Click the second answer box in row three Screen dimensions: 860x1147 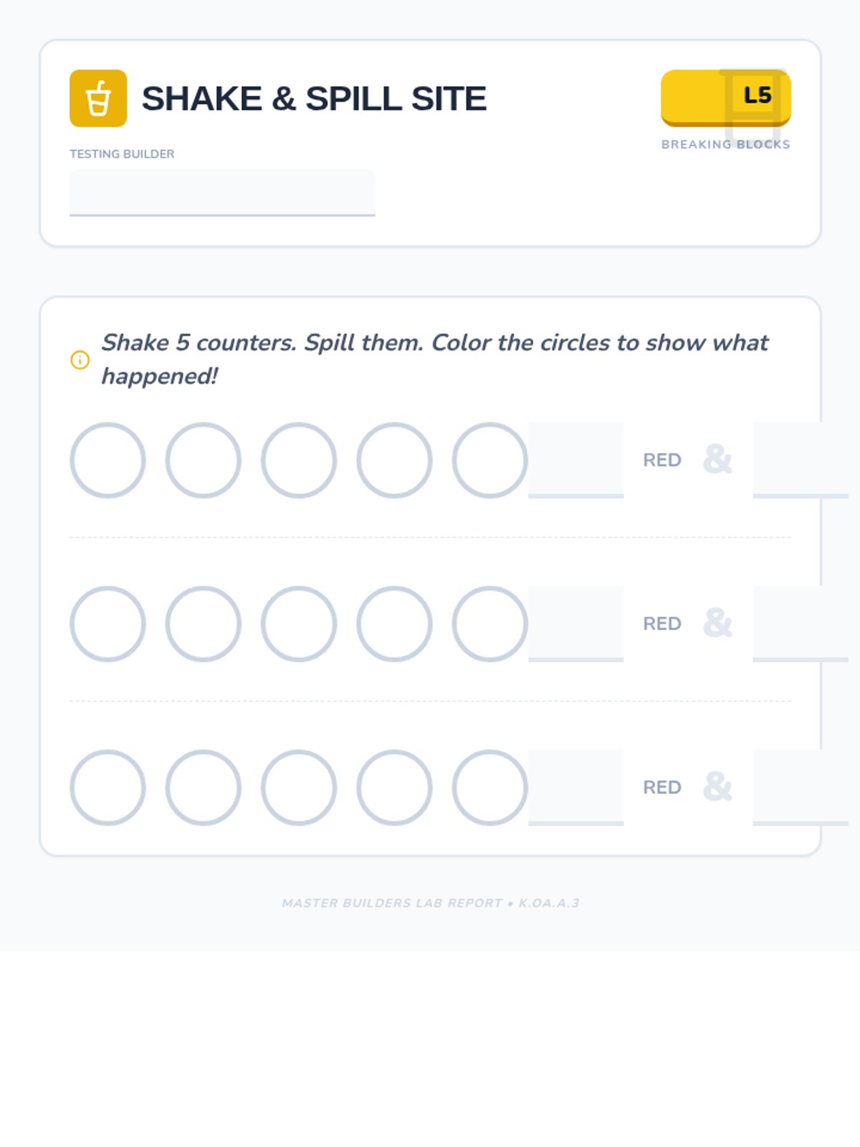(x=799, y=787)
